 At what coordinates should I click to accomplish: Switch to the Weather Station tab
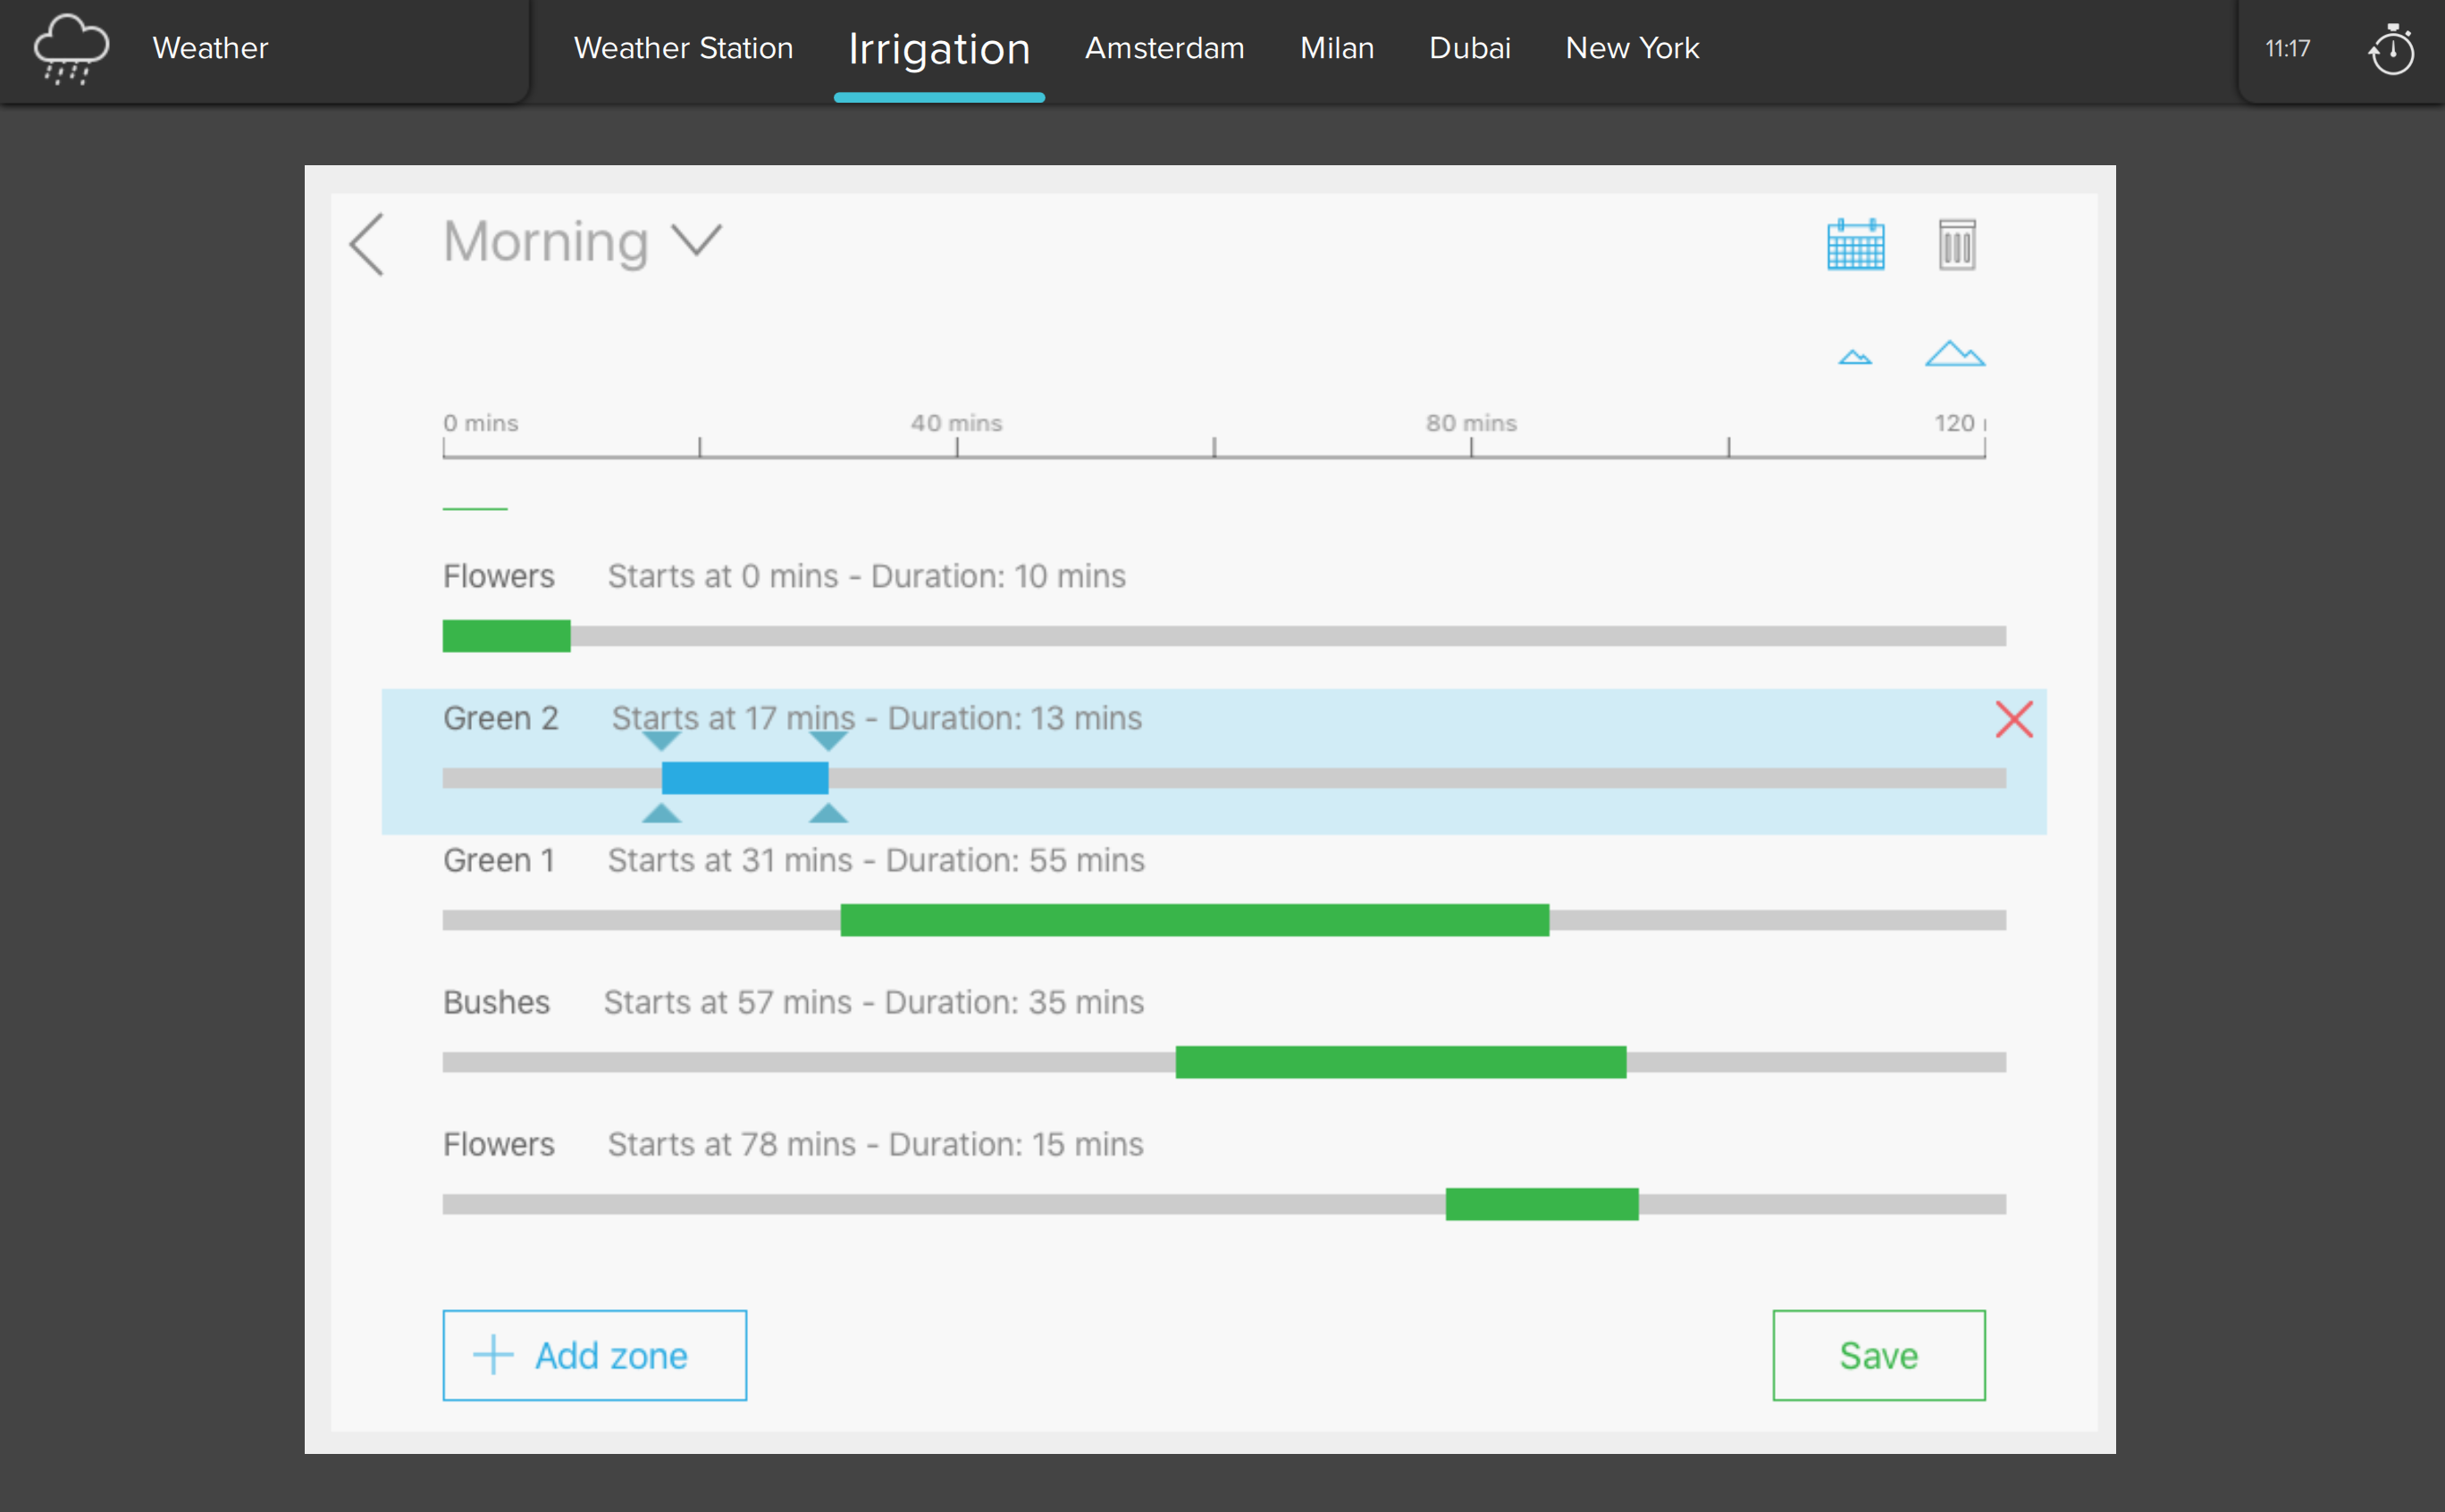(x=684, y=48)
